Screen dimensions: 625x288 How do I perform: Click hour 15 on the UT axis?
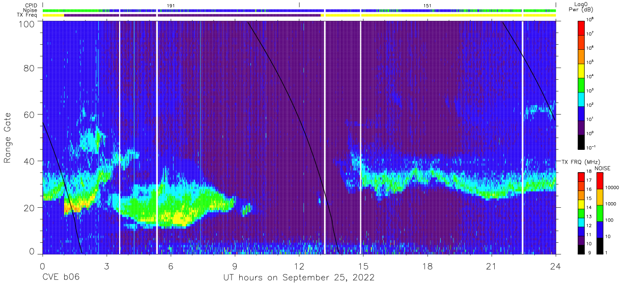click(363, 266)
